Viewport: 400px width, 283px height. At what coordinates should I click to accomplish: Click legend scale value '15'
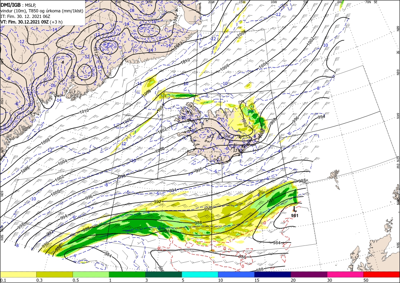tap(257, 280)
